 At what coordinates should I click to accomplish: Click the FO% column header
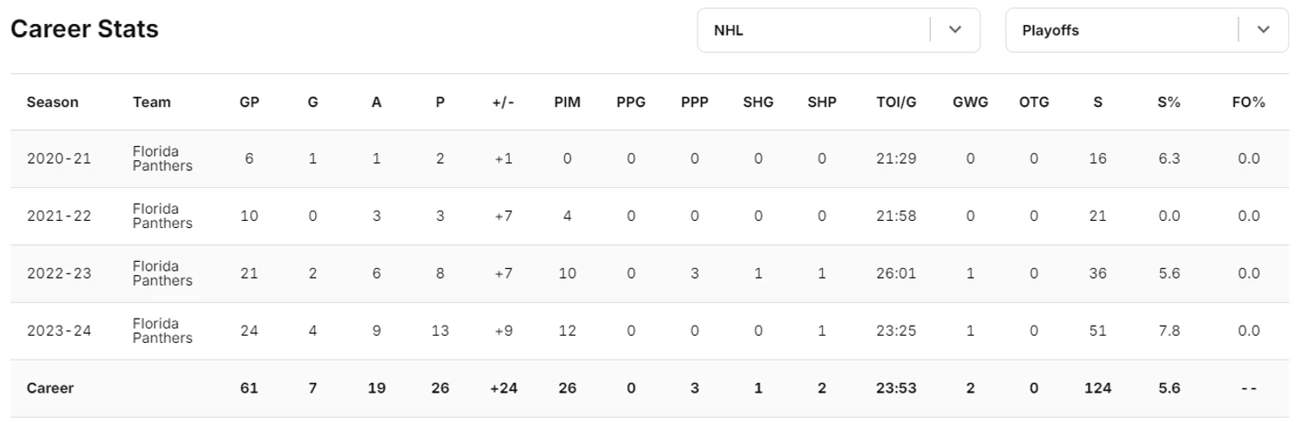pos(1248,102)
